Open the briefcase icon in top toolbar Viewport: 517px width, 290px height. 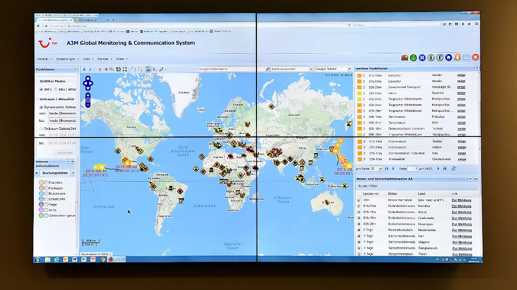[404, 57]
